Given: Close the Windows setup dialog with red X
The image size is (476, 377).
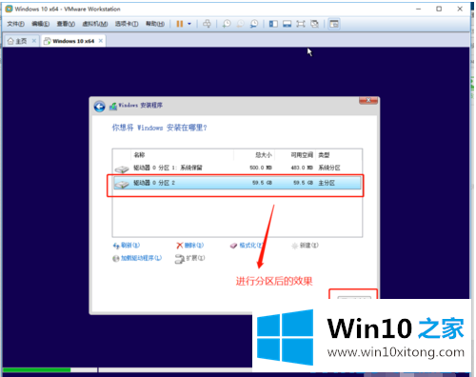Looking at the screenshot, I should (x=368, y=100).
